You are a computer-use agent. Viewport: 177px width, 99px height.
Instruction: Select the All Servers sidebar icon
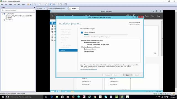[x=52, y=29]
